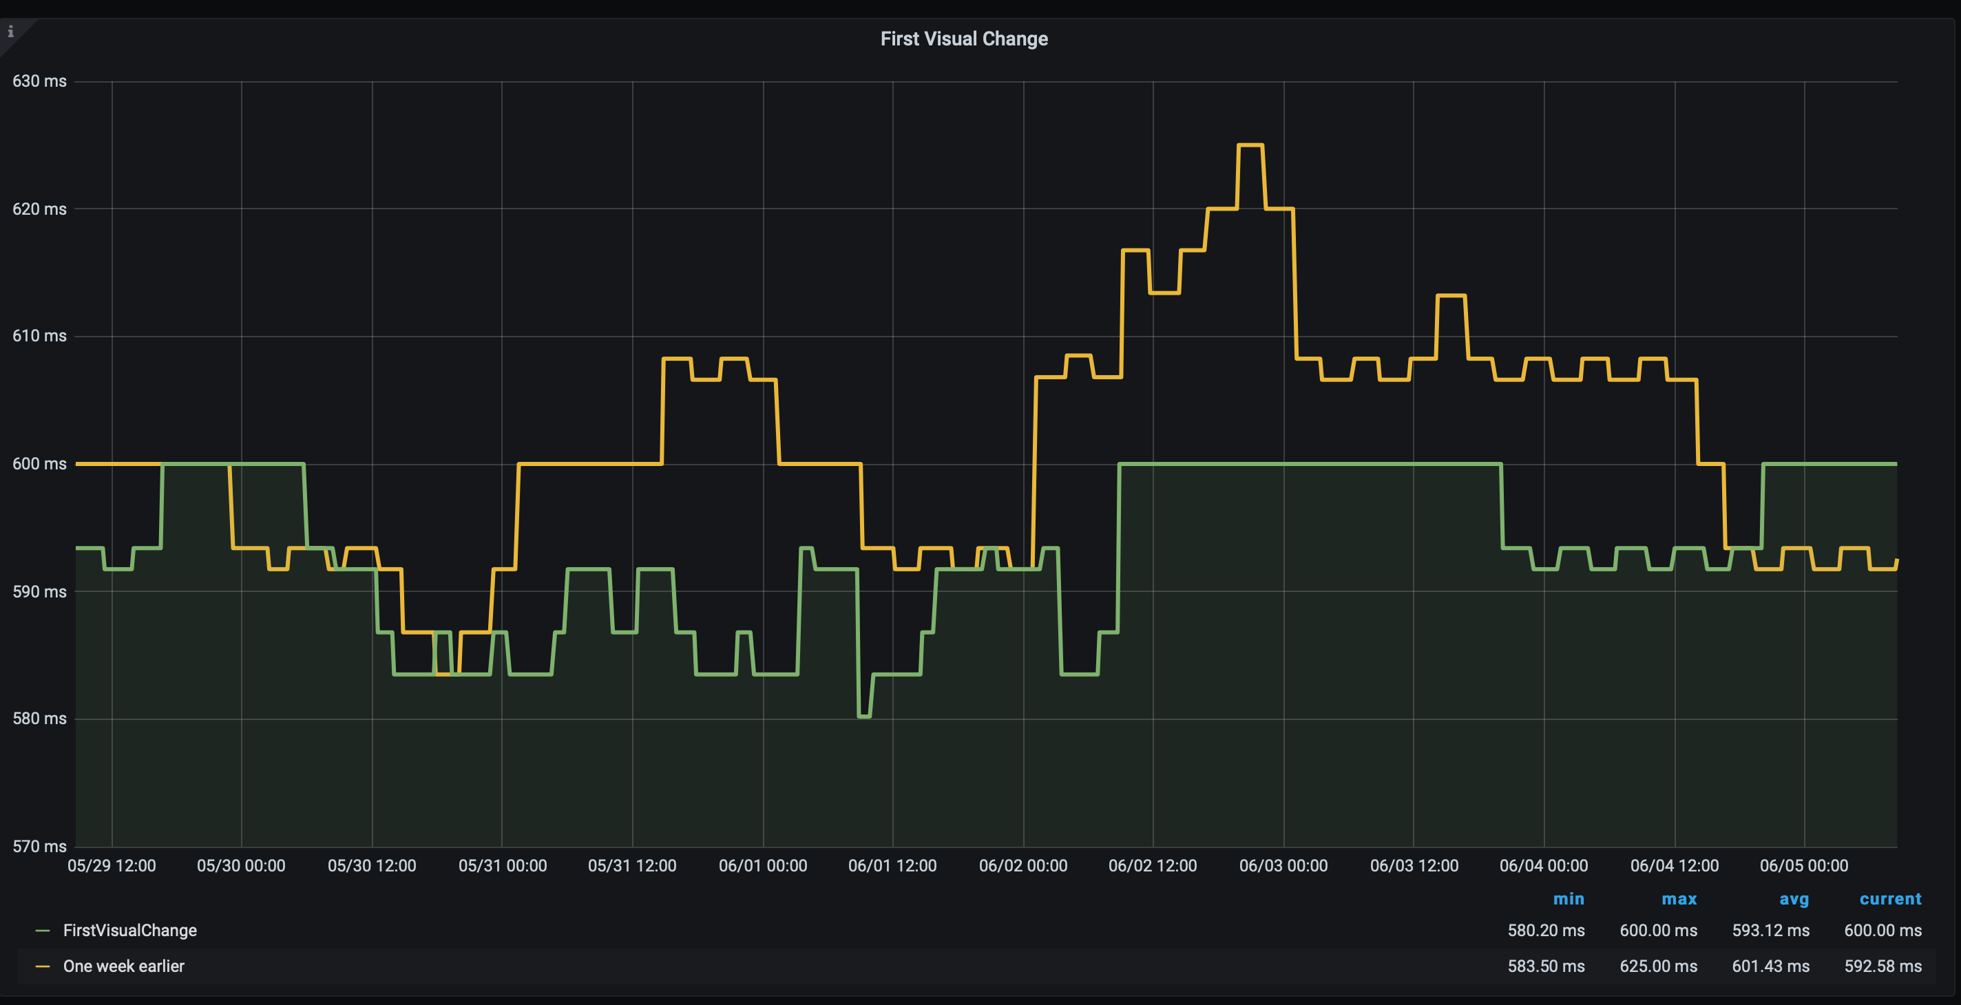Sort legend by avg column header

coord(1794,899)
